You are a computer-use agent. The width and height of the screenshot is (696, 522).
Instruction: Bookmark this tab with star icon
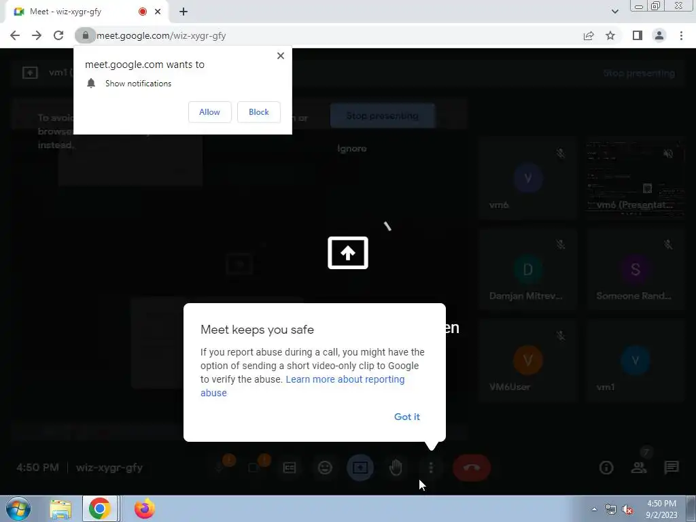pyautogui.click(x=610, y=35)
